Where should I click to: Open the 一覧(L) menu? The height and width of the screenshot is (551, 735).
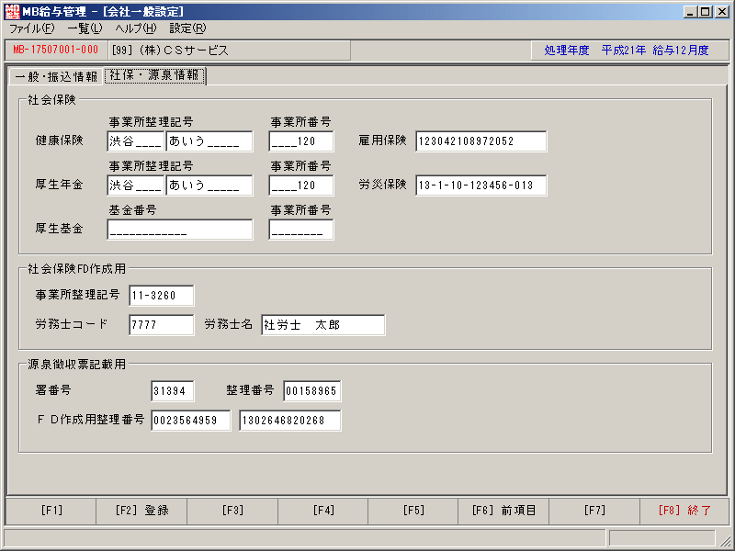click(85, 28)
